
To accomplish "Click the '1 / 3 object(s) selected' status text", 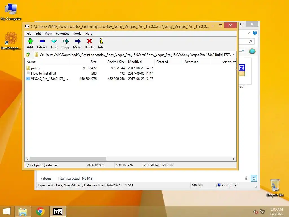I will click(x=41, y=165).
